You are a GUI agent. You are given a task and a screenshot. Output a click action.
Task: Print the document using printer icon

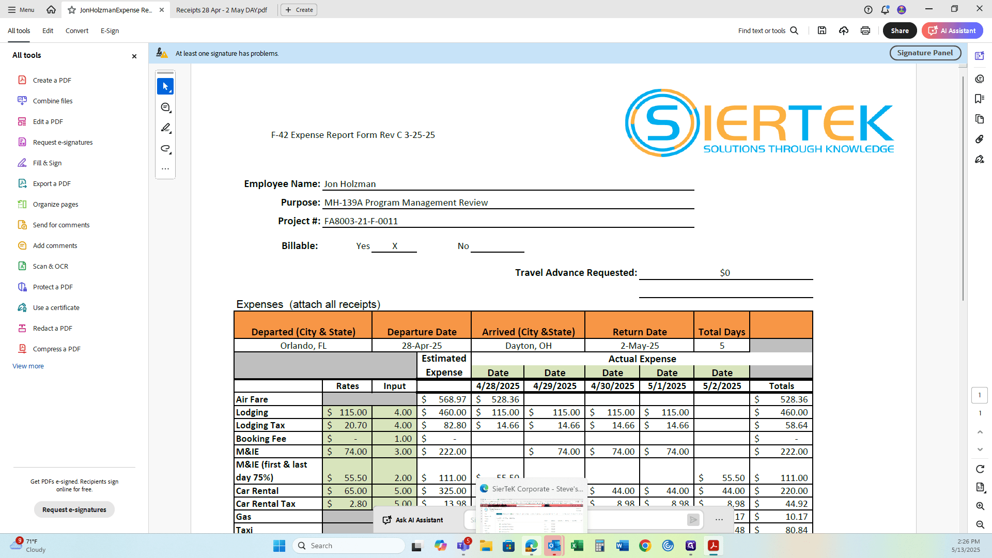click(865, 30)
